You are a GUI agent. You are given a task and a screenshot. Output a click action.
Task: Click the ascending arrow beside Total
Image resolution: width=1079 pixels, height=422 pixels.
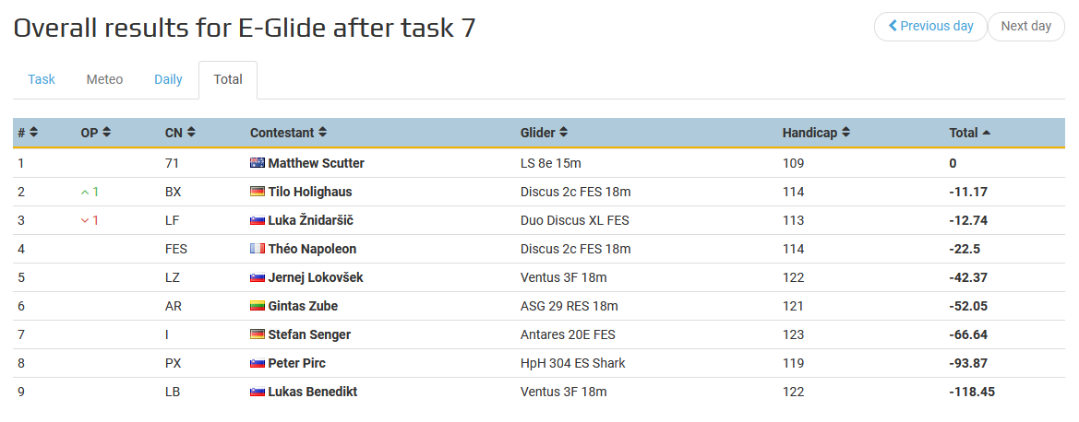click(987, 133)
